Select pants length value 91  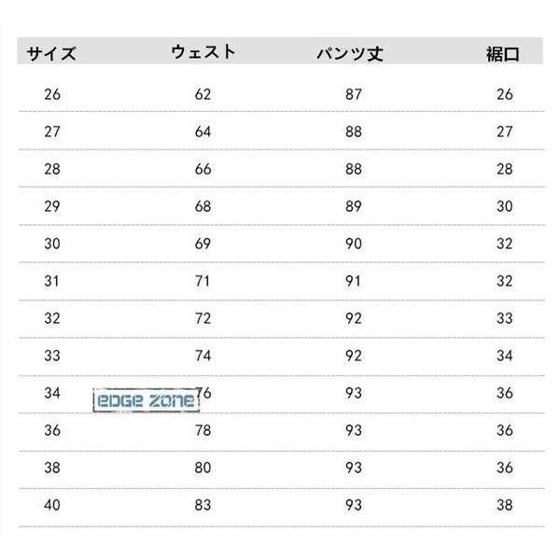(x=353, y=281)
